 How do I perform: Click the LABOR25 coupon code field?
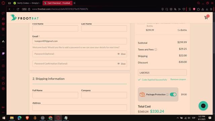(x=162, y=73)
